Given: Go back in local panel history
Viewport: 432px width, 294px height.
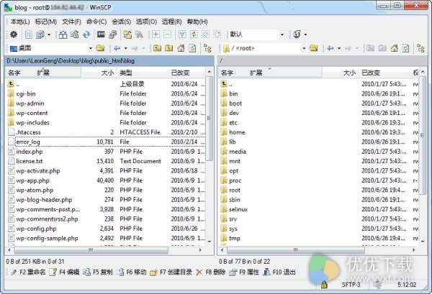Looking at the screenshot, I should coord(117,48).
